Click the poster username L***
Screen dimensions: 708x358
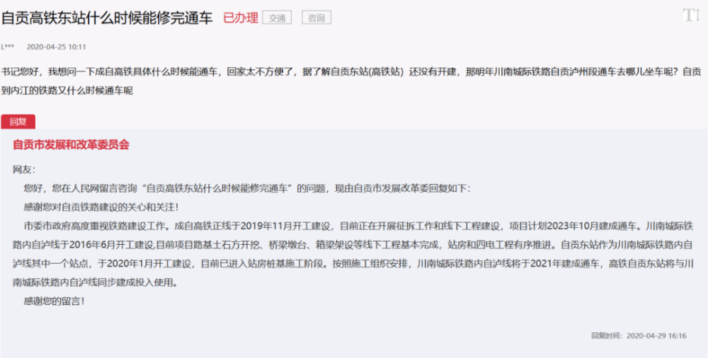click(x=8, y=47)
